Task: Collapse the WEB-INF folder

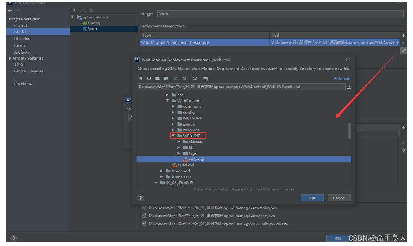Action: 173,136
